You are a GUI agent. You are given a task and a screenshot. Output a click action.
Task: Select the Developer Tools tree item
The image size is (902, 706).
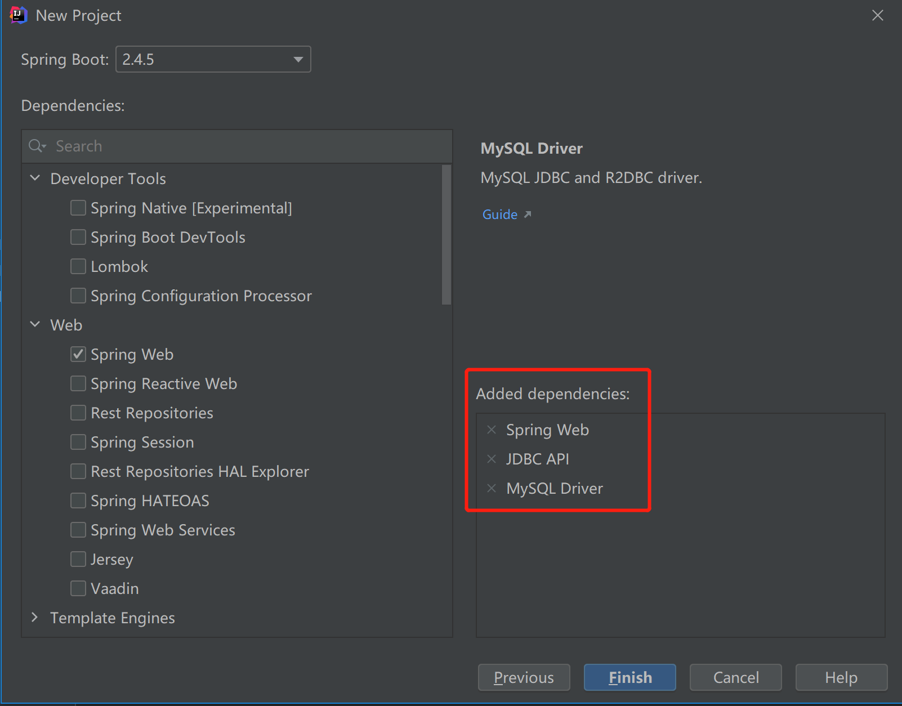(108, 179)
